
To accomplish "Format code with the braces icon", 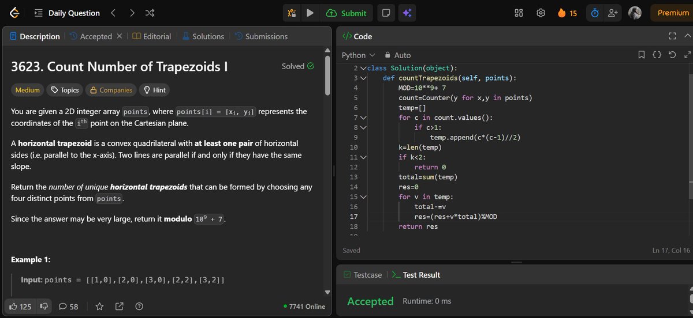I will click(x=657, y=55).
